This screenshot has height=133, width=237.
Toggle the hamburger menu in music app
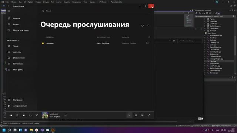[x=9, y=11]
